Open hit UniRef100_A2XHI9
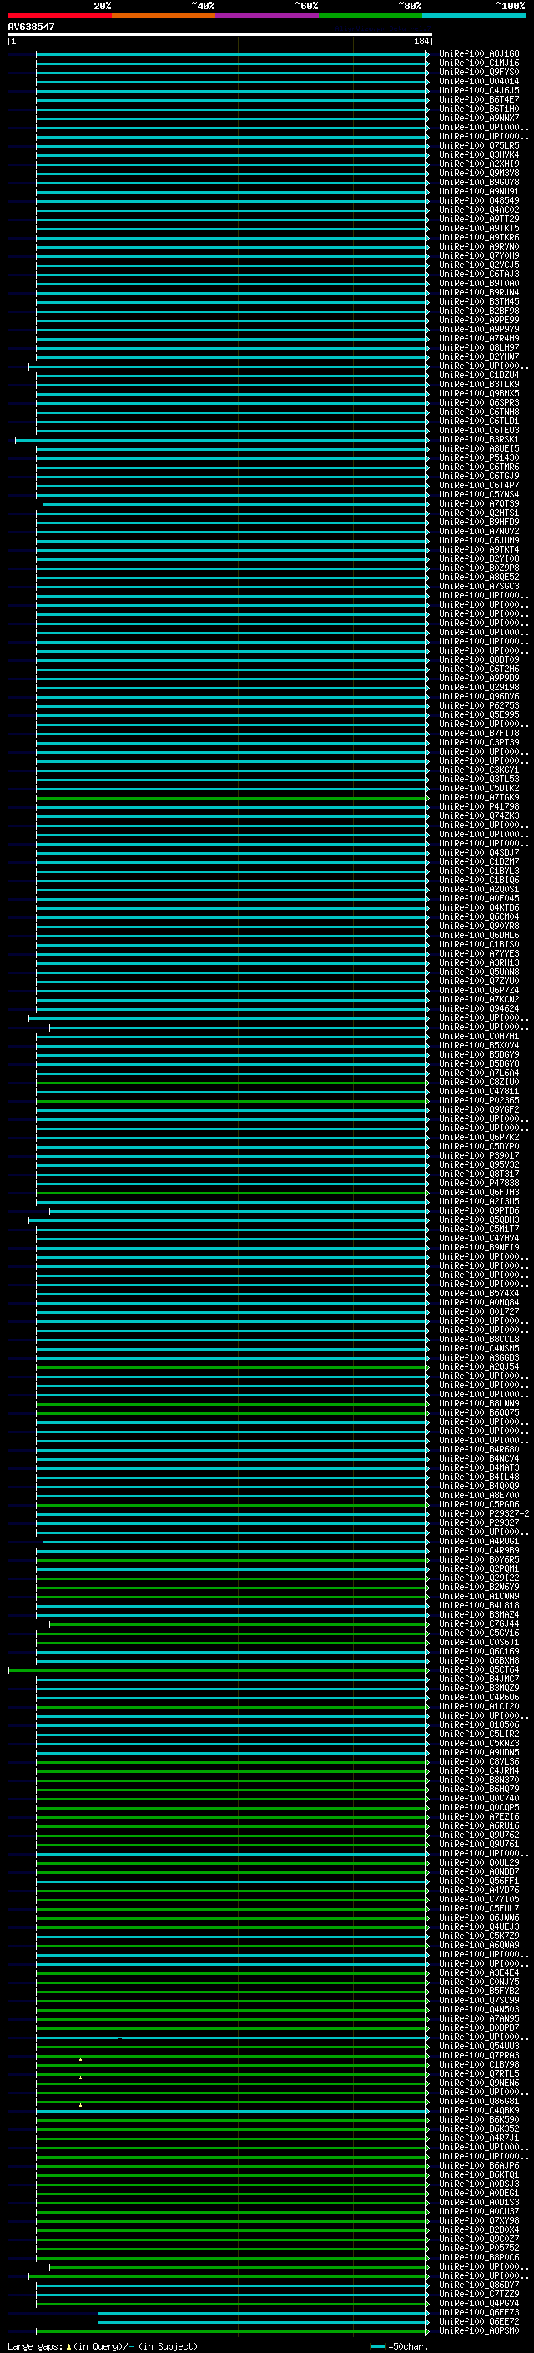The image size is (534, 2353). point(479,164)
